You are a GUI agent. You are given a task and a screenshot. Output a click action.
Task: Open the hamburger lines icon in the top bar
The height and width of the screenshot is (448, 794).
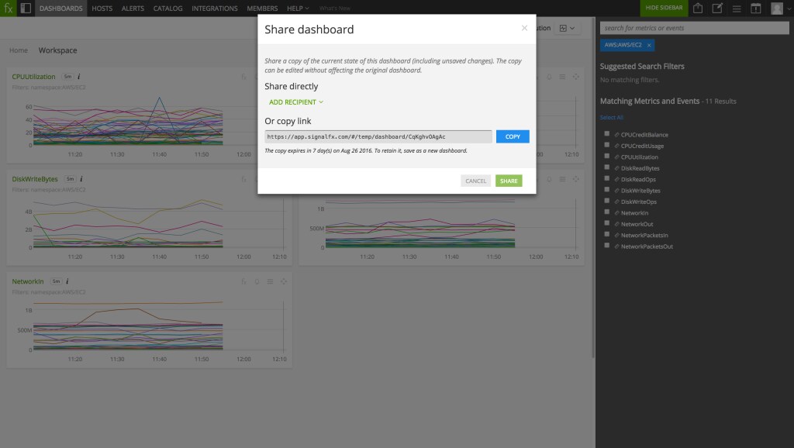point(737,9)
